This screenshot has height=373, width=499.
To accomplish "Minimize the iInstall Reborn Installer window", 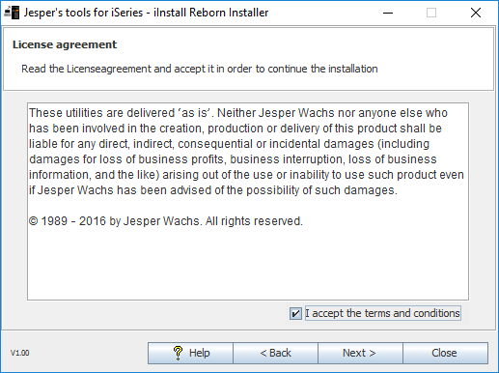I will click(388, 13).
